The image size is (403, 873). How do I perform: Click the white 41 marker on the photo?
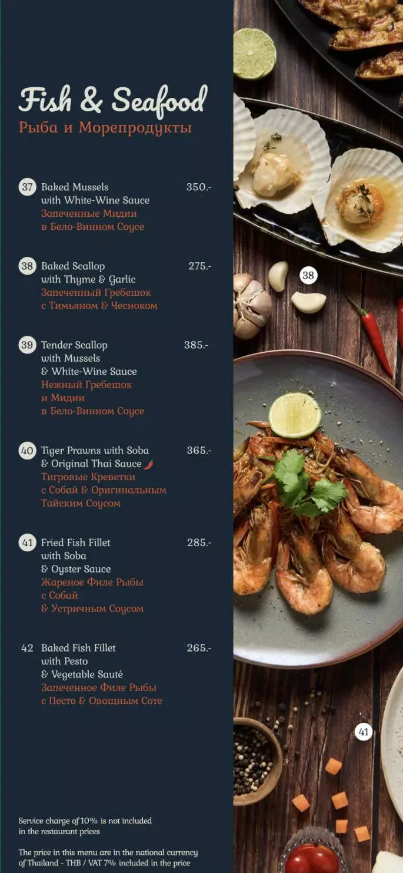(364, 732)
